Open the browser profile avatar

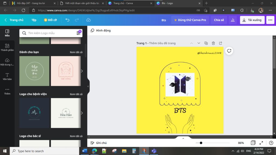pos(261,10)
